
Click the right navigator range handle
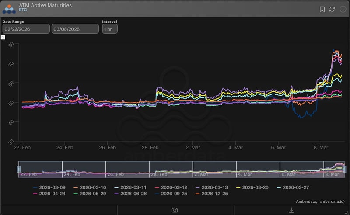[x=344, y=169]
